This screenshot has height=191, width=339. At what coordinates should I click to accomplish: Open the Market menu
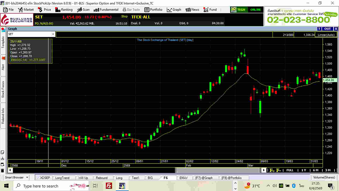pos(26,10)
